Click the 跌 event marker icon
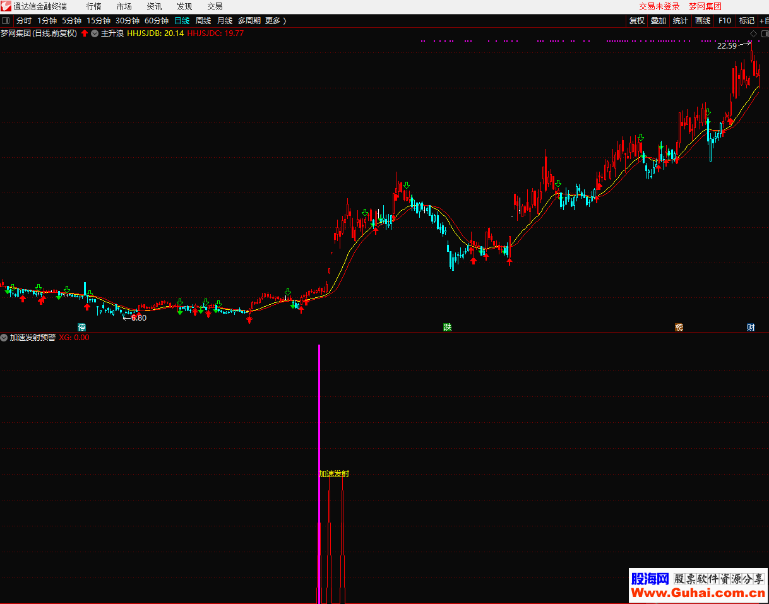769x604 pixels. (x=447, y=328)
